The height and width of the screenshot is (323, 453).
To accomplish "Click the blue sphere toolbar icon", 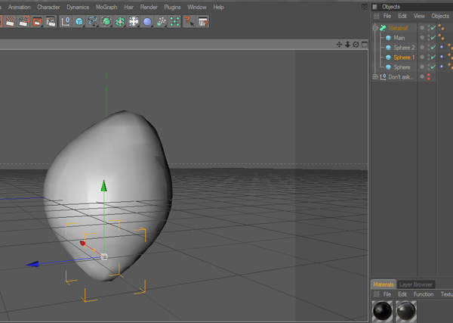I will pyautogui.click(x=147, y=22).
